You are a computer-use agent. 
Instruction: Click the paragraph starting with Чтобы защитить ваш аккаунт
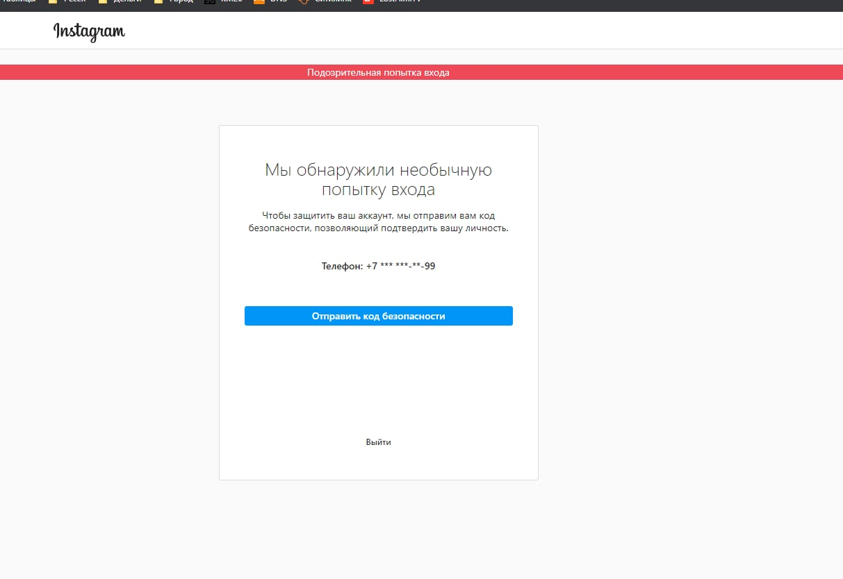point(379,222)
